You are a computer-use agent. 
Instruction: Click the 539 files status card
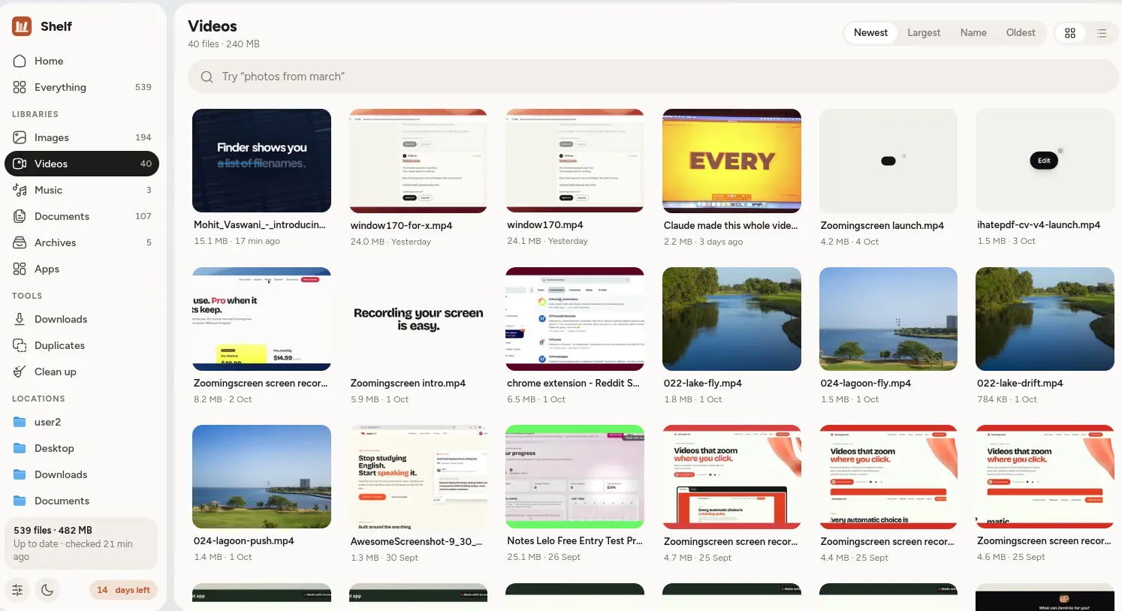[x=81, y=543]
